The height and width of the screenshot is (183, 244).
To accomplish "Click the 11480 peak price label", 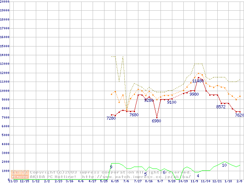I will point(198,81).
